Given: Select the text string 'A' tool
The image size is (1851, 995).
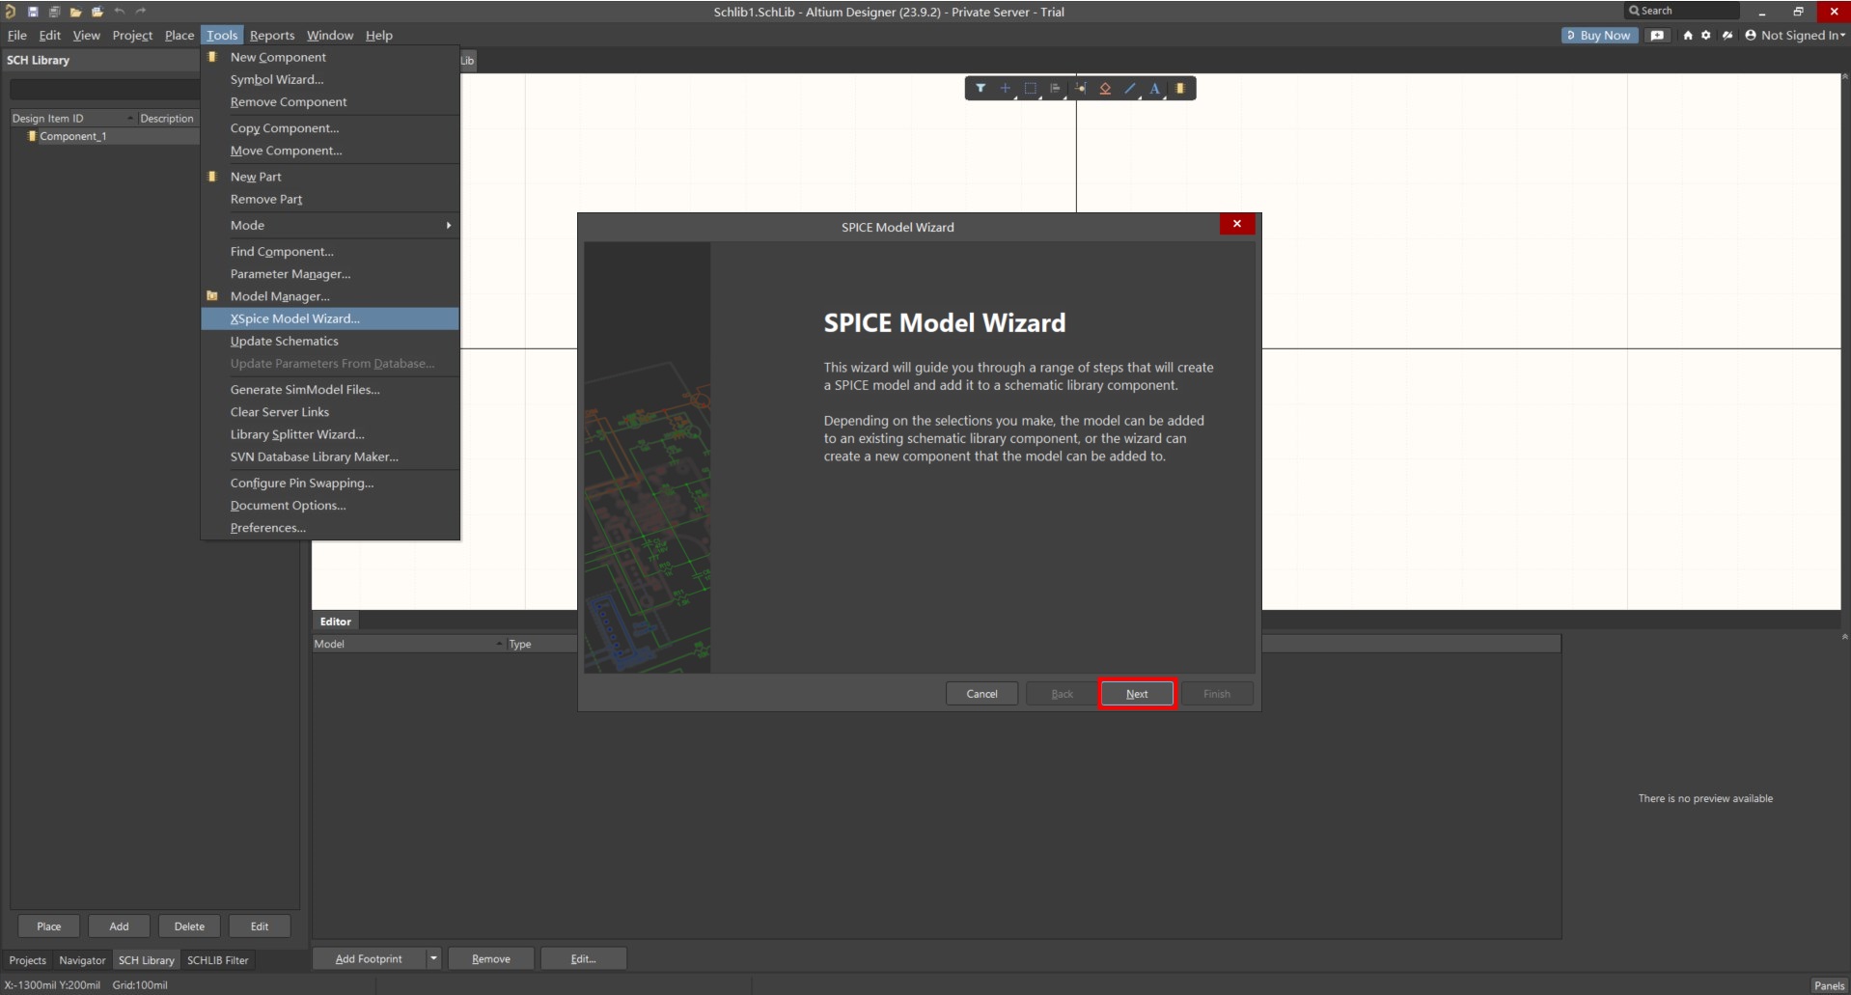Looking at the screenshot, I should click(1154, 89).
